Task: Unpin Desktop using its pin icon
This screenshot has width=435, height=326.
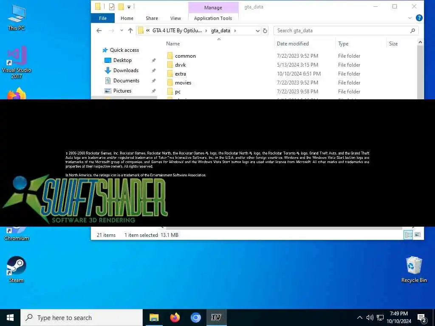Action: coord(153,60)
